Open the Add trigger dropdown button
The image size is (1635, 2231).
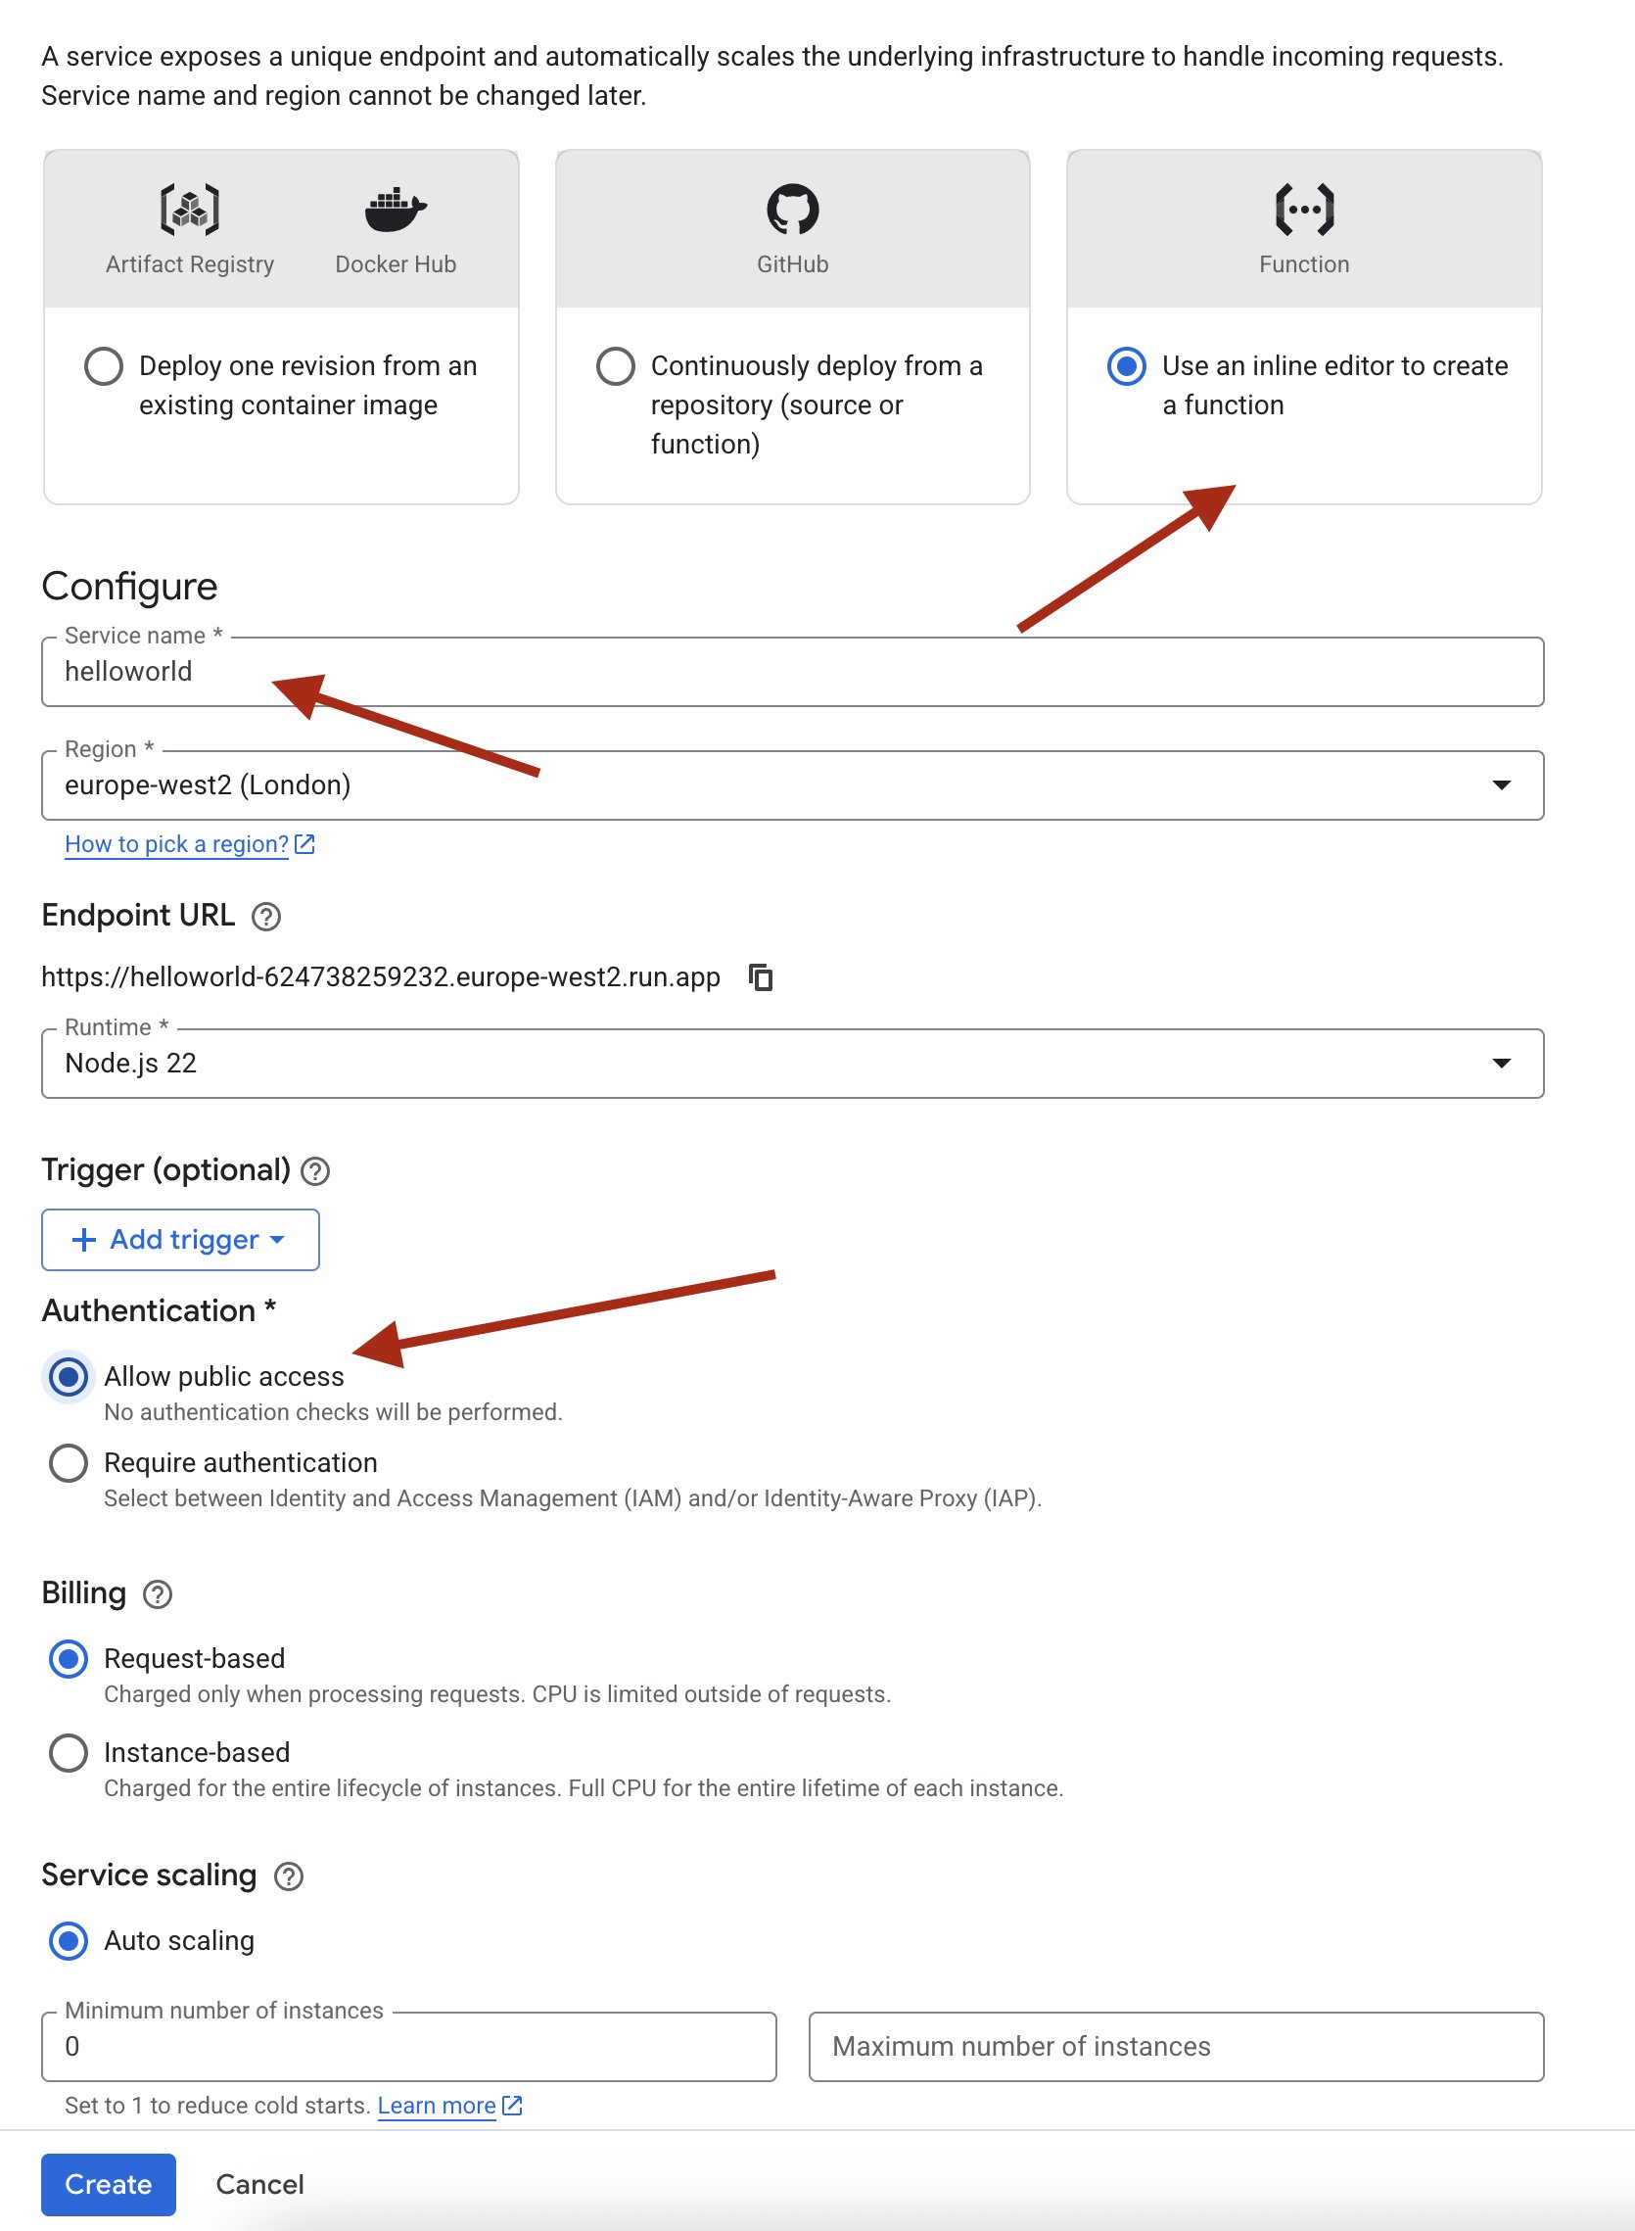[x=180, y=1239]
